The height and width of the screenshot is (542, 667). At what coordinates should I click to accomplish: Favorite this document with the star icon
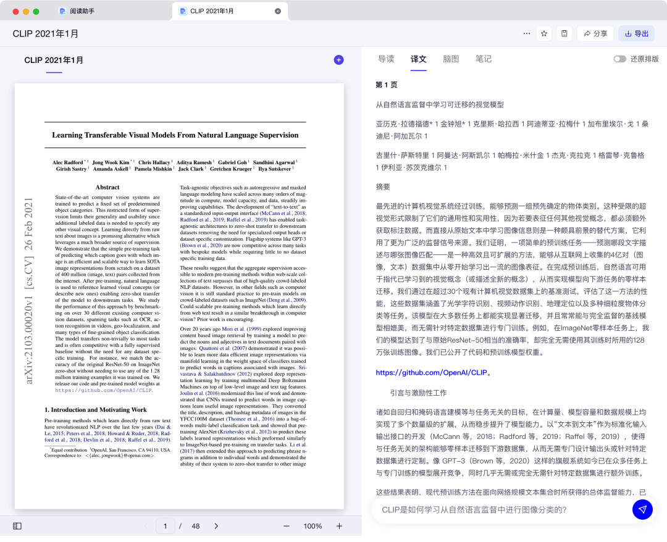coord(544,33)
